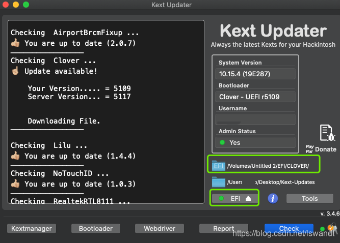Click 'Checking NoTouchID ...' log line
Screen dimensions: 340x243
(60, 173)
